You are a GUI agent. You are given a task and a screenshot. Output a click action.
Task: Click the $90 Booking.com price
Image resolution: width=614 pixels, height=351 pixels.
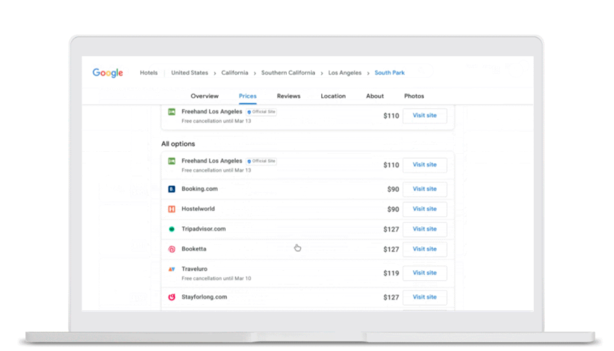(x=393, y=189)
